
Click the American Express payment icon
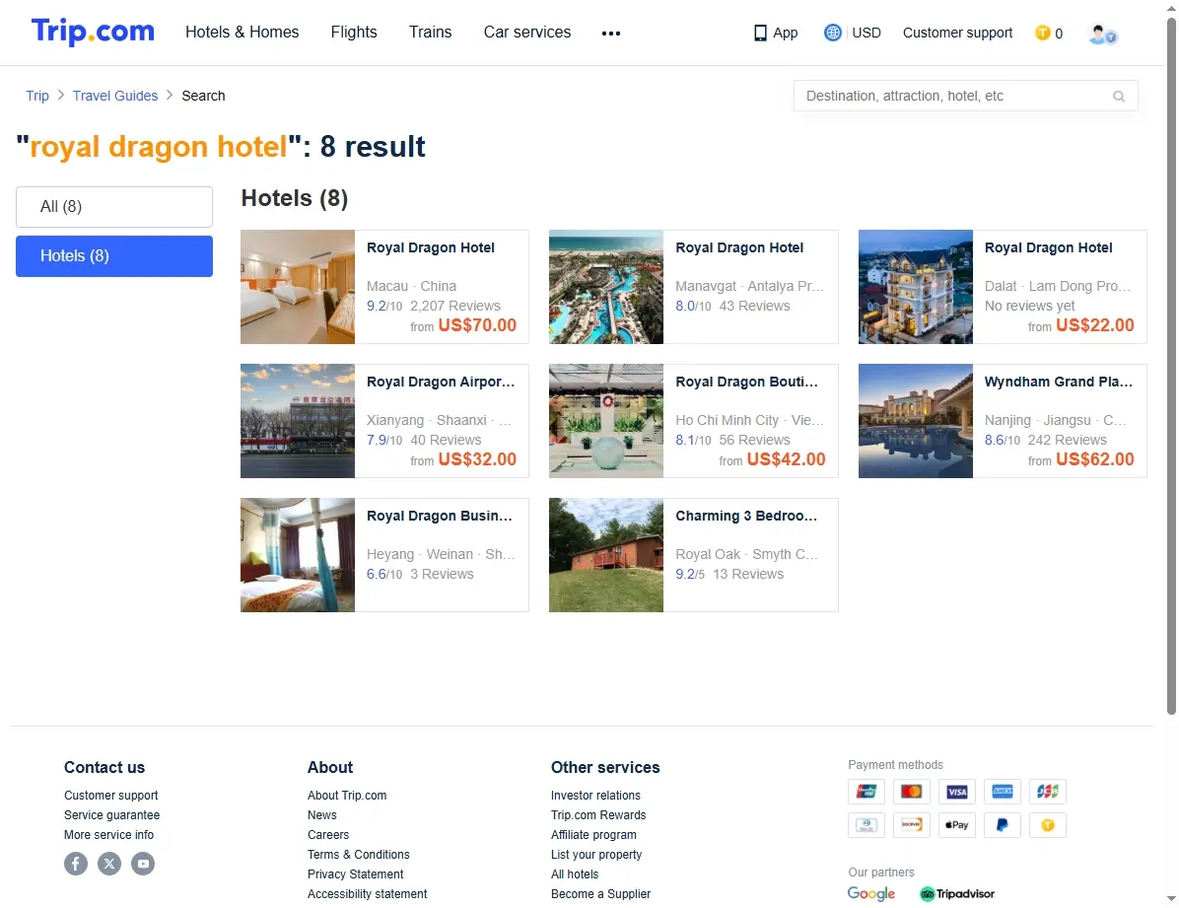(x=1003, y=792)
